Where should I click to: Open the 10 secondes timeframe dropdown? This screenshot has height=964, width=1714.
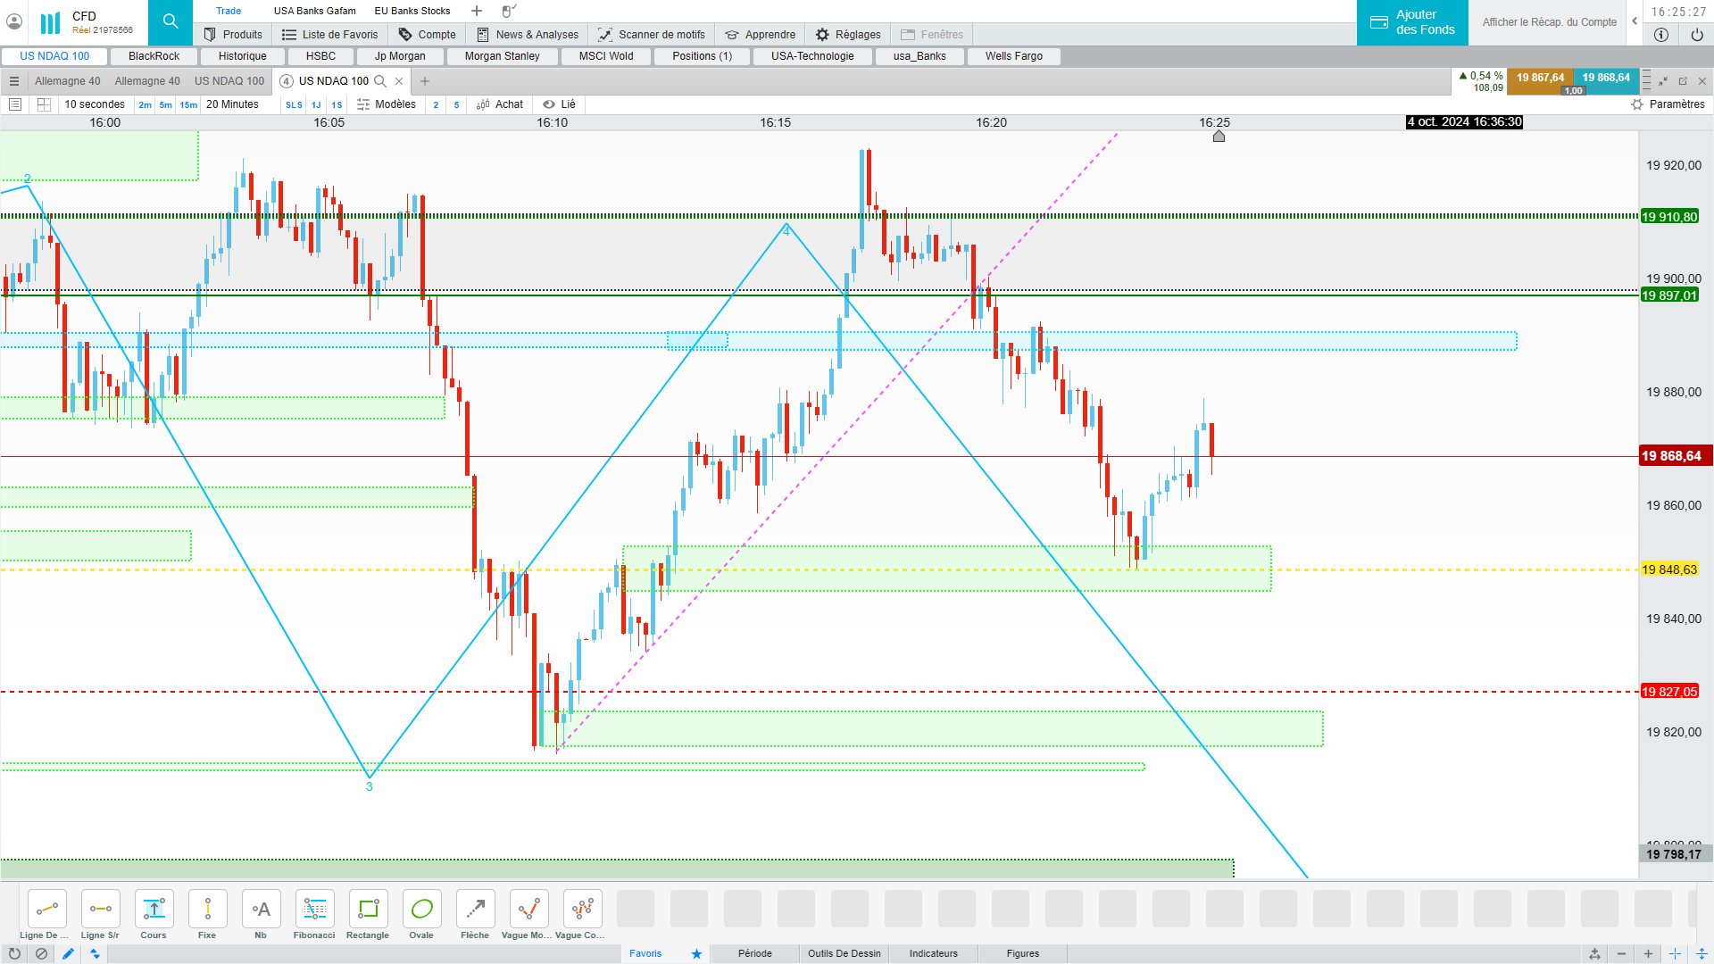click(95, 104)
